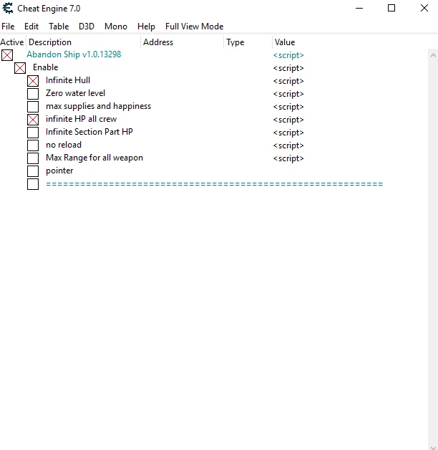Click script value of Max Range row
Screen dimensions: 438x450
[x=288, y=158]
